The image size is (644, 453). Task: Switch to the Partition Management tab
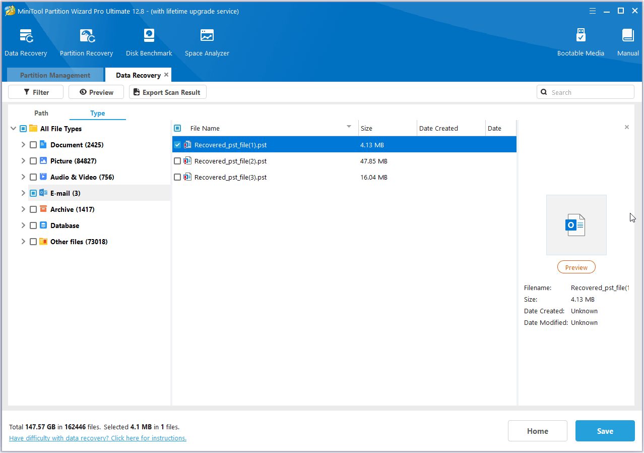click(54, 75)
